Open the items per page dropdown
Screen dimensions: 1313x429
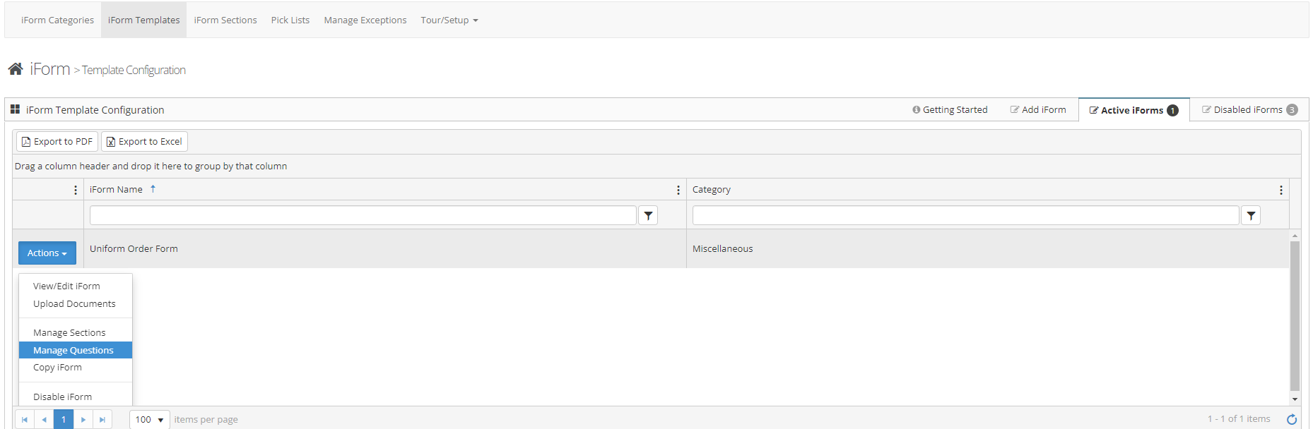point(149,420)
